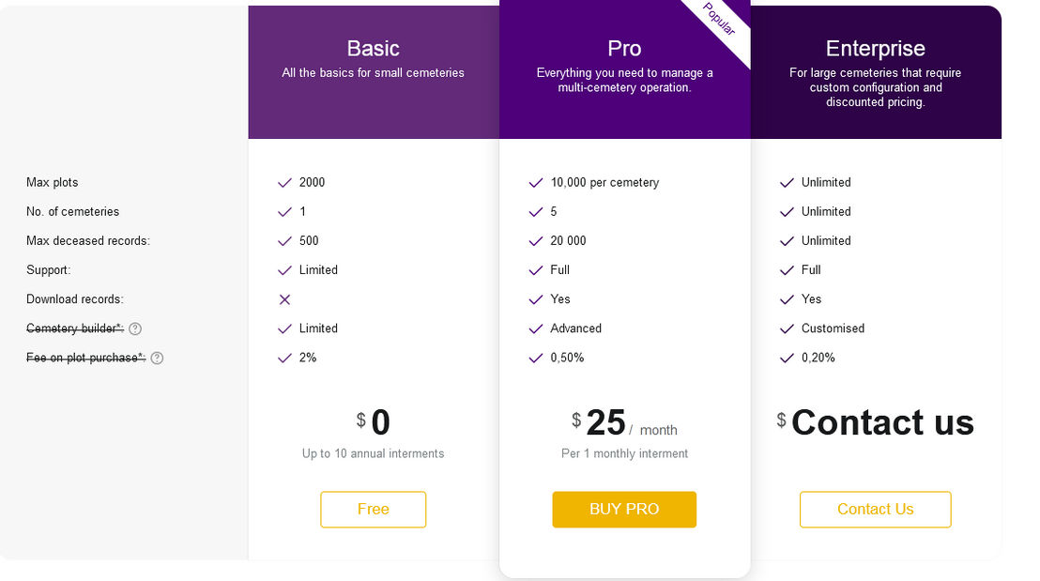
Task: Click the checkmark next to Basic Limited support
Action: coord(284,270)
